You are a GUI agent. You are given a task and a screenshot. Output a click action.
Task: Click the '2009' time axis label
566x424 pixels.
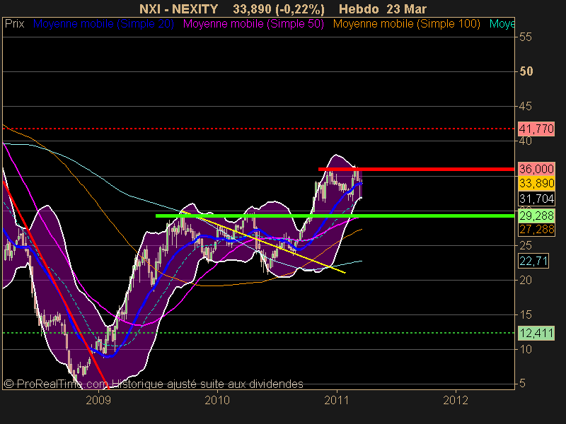98,400
